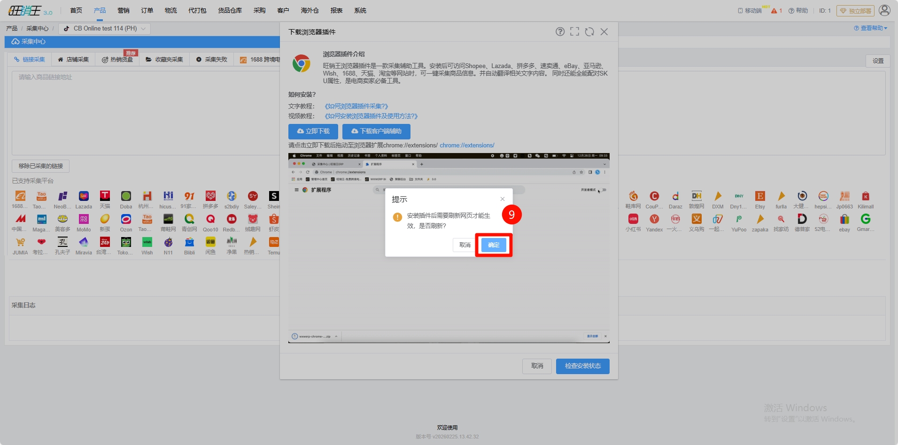Open the 如何安装浏览器插件及使用方法 video tutorial link
Viewport: 898px width, 445px height.
371,116
